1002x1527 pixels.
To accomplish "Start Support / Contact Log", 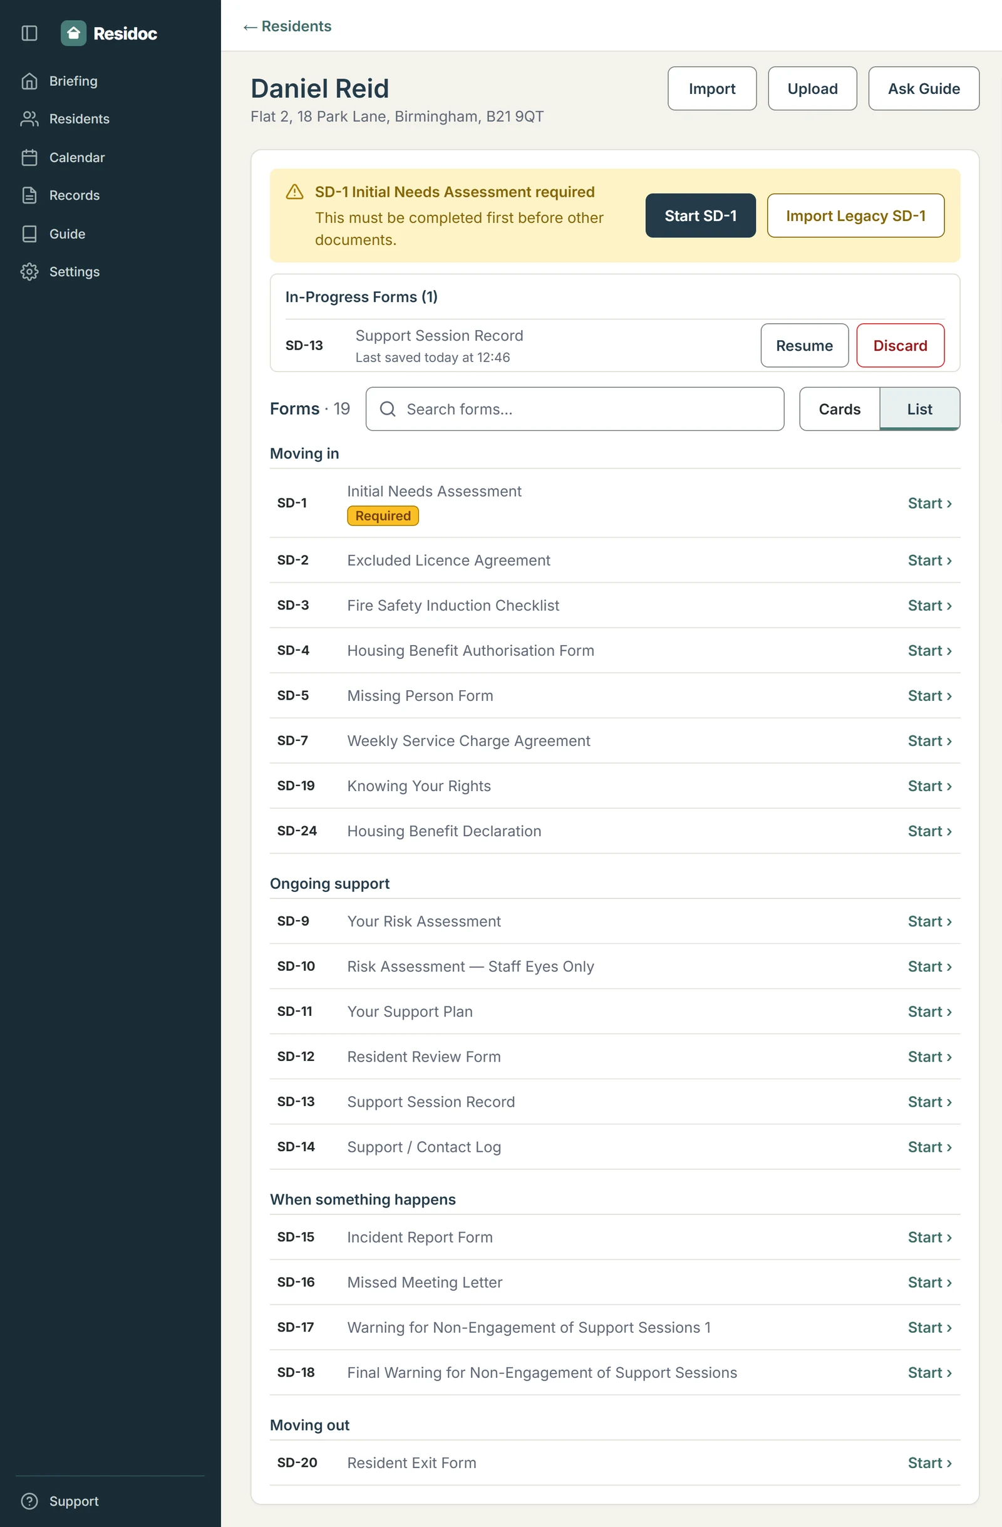I will point(929,1147).
